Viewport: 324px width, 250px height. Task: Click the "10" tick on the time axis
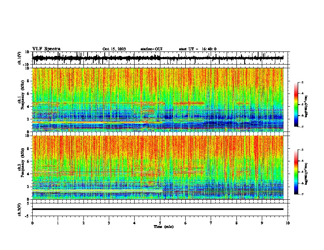[x=288, y=223]
